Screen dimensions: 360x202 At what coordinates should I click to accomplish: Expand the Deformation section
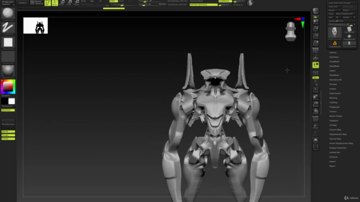[x=335, y=94]
